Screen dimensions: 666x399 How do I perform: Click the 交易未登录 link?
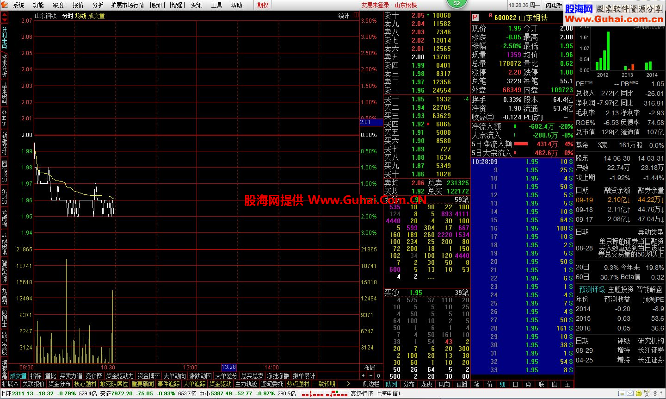click(375, 5)
